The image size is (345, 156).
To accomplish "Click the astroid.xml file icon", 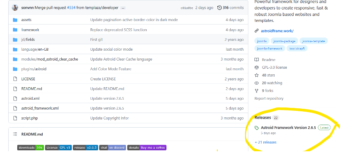I will click(x=15, y=98).
